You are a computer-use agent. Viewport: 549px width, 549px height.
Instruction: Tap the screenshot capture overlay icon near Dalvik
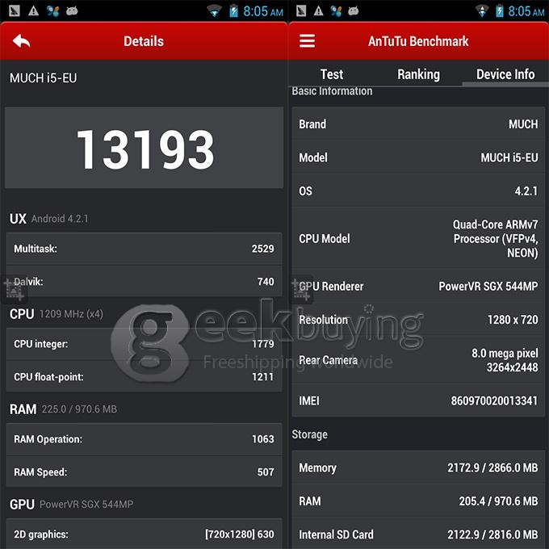pos(14,290)
